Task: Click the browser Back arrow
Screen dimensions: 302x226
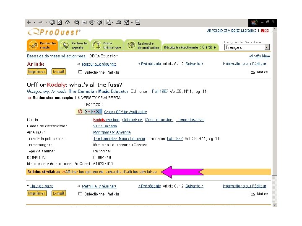Action: click(29, 23)
